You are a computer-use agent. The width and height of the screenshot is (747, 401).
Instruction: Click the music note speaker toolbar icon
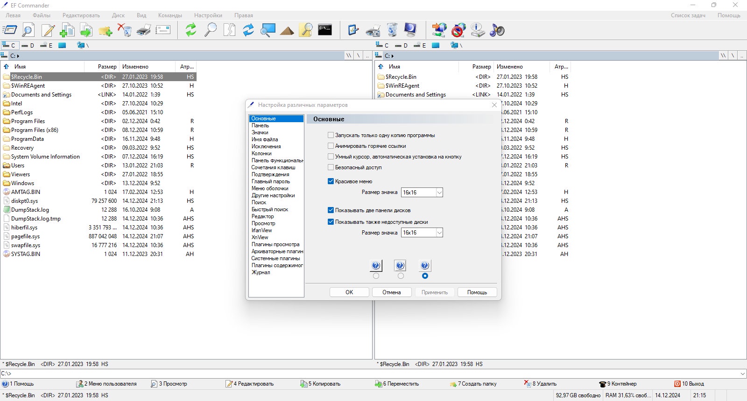[497, 30]
